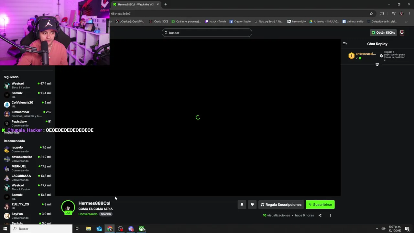Open the Creator Studio bookmark
The width and height of the screenshot is (414, 233).
coord(240,22)
